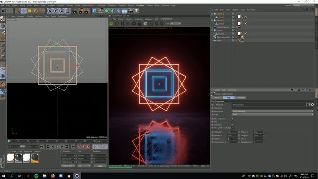Toggle Y axis lock button
Screen dimensions: 318x179
click(56, 11)
